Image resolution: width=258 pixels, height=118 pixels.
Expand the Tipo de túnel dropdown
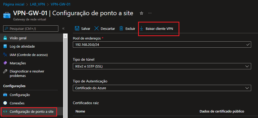coord(162,66)
